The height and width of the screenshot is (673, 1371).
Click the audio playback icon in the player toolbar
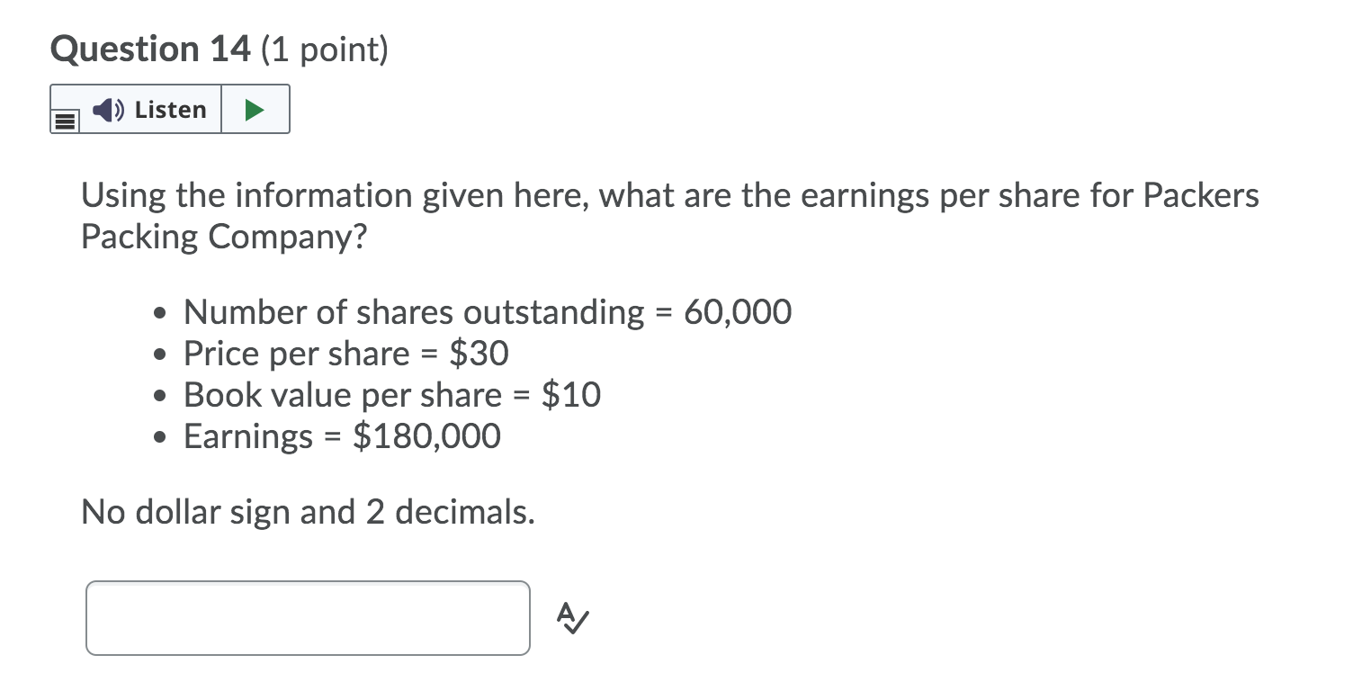point(255,108)
